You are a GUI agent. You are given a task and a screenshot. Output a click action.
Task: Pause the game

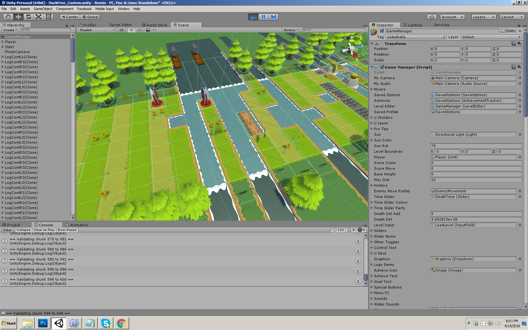[263, 17]
